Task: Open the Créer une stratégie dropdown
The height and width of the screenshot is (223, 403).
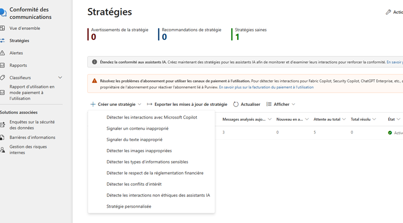Action: [x=116, y=104]
